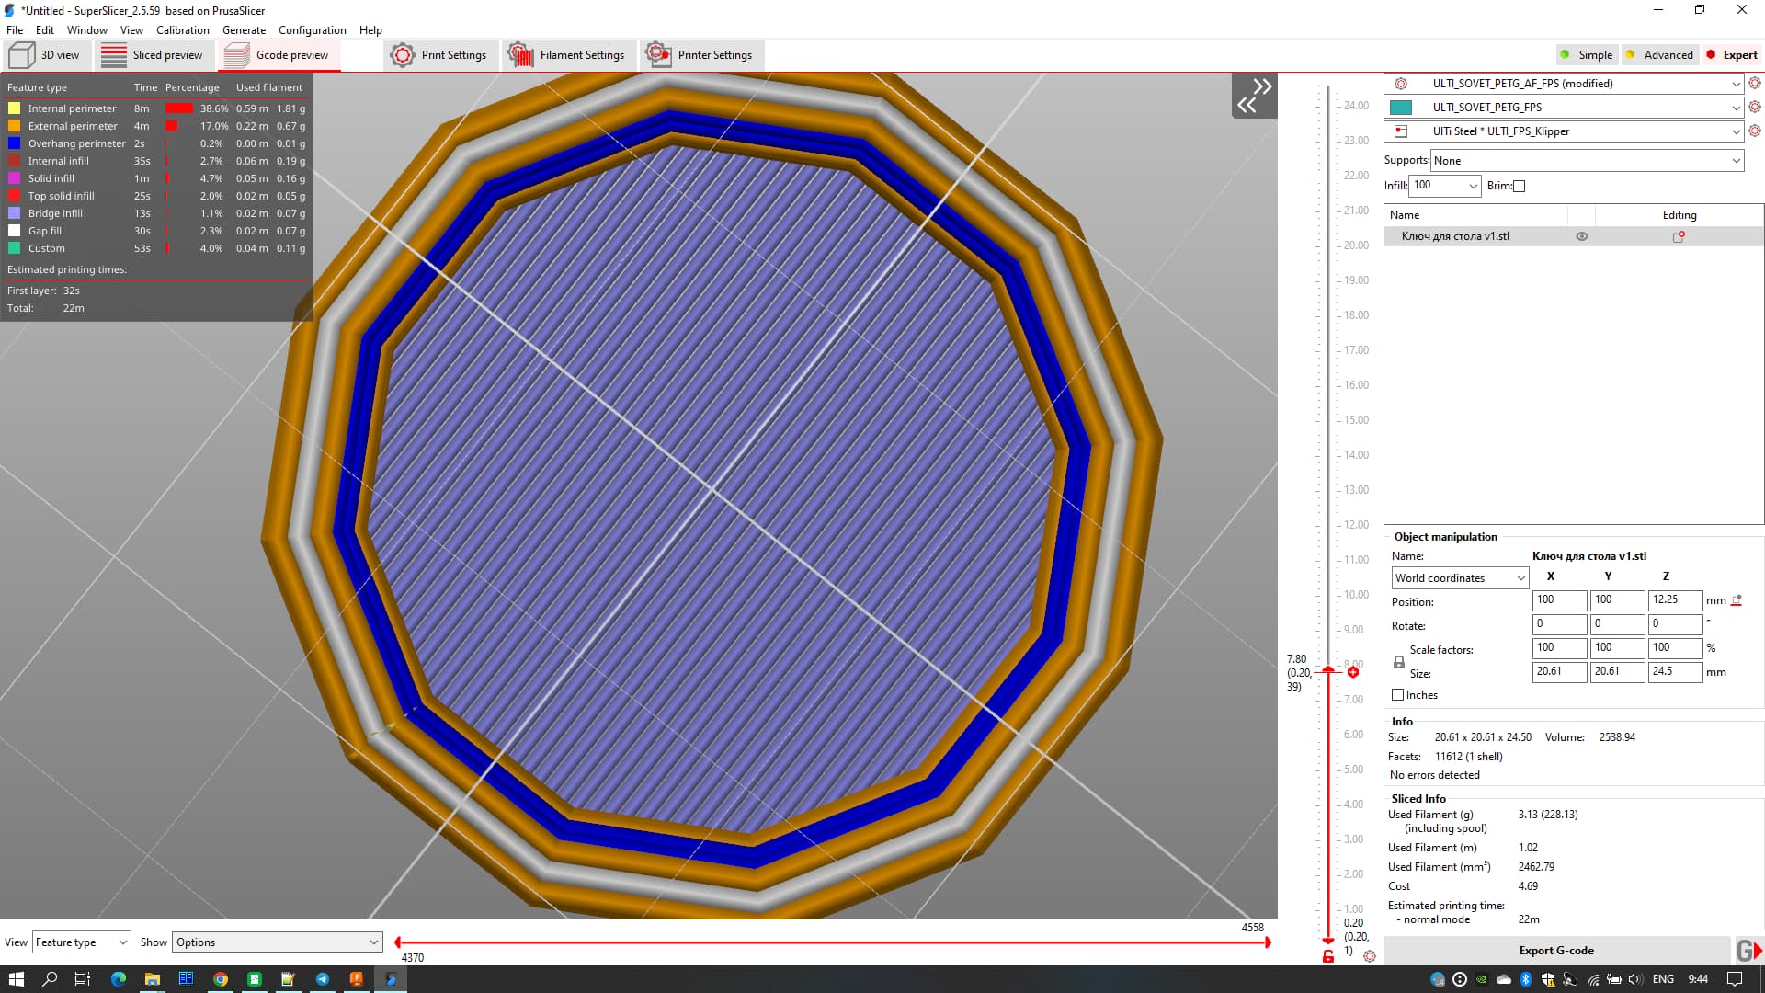Click the teal filament color swatch
Viewport: 1765px width, 993px height.
pos(1401,108)
